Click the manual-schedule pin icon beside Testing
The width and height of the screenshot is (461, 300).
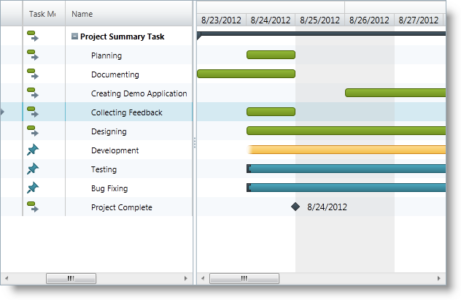pos(32,169)
